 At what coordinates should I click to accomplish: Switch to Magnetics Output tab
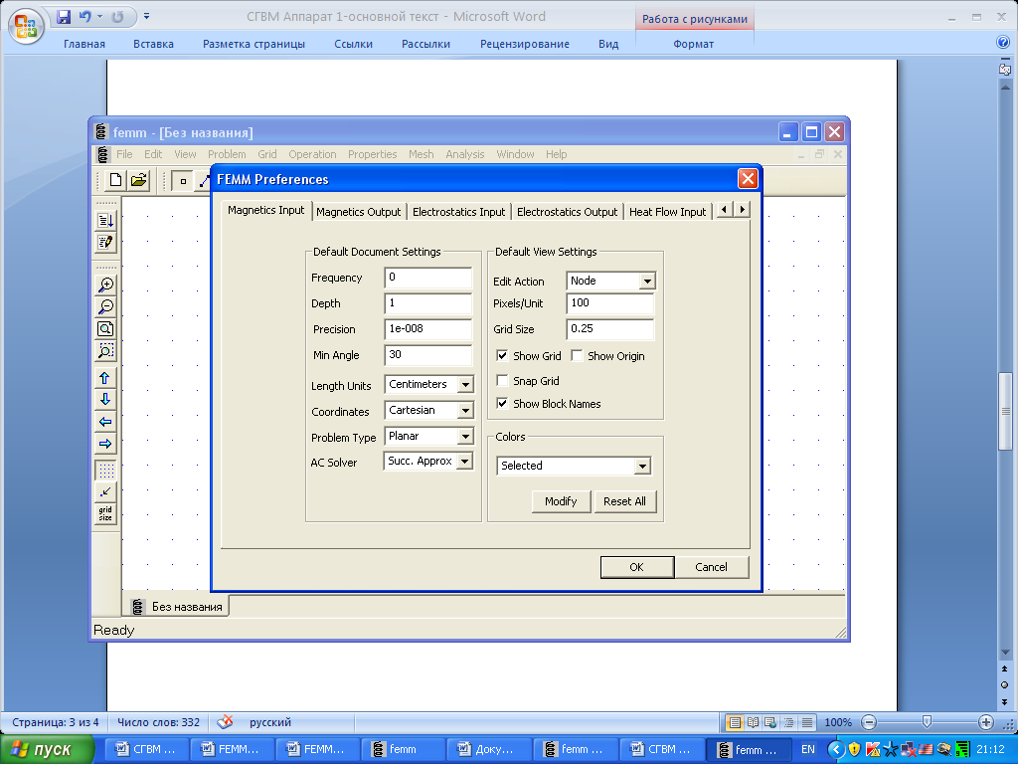click(x=358, y=212)
